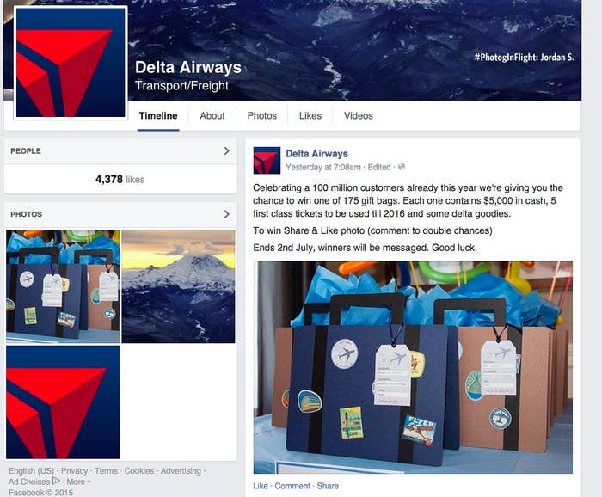
Task: Like the gift bags post
Action: click(261, 486)
